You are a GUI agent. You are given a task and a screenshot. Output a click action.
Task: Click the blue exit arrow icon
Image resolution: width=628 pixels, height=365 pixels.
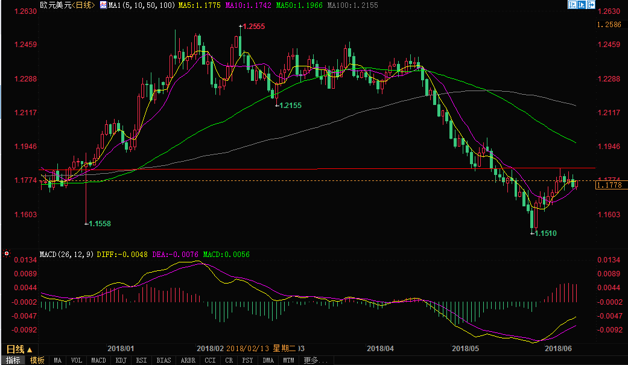[592, 5]
